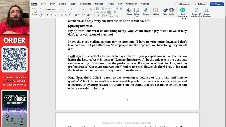Click the Paste clipboard icon
Image resolution: width=226 pixels, height=127 pixels.
tap(34, 10)
